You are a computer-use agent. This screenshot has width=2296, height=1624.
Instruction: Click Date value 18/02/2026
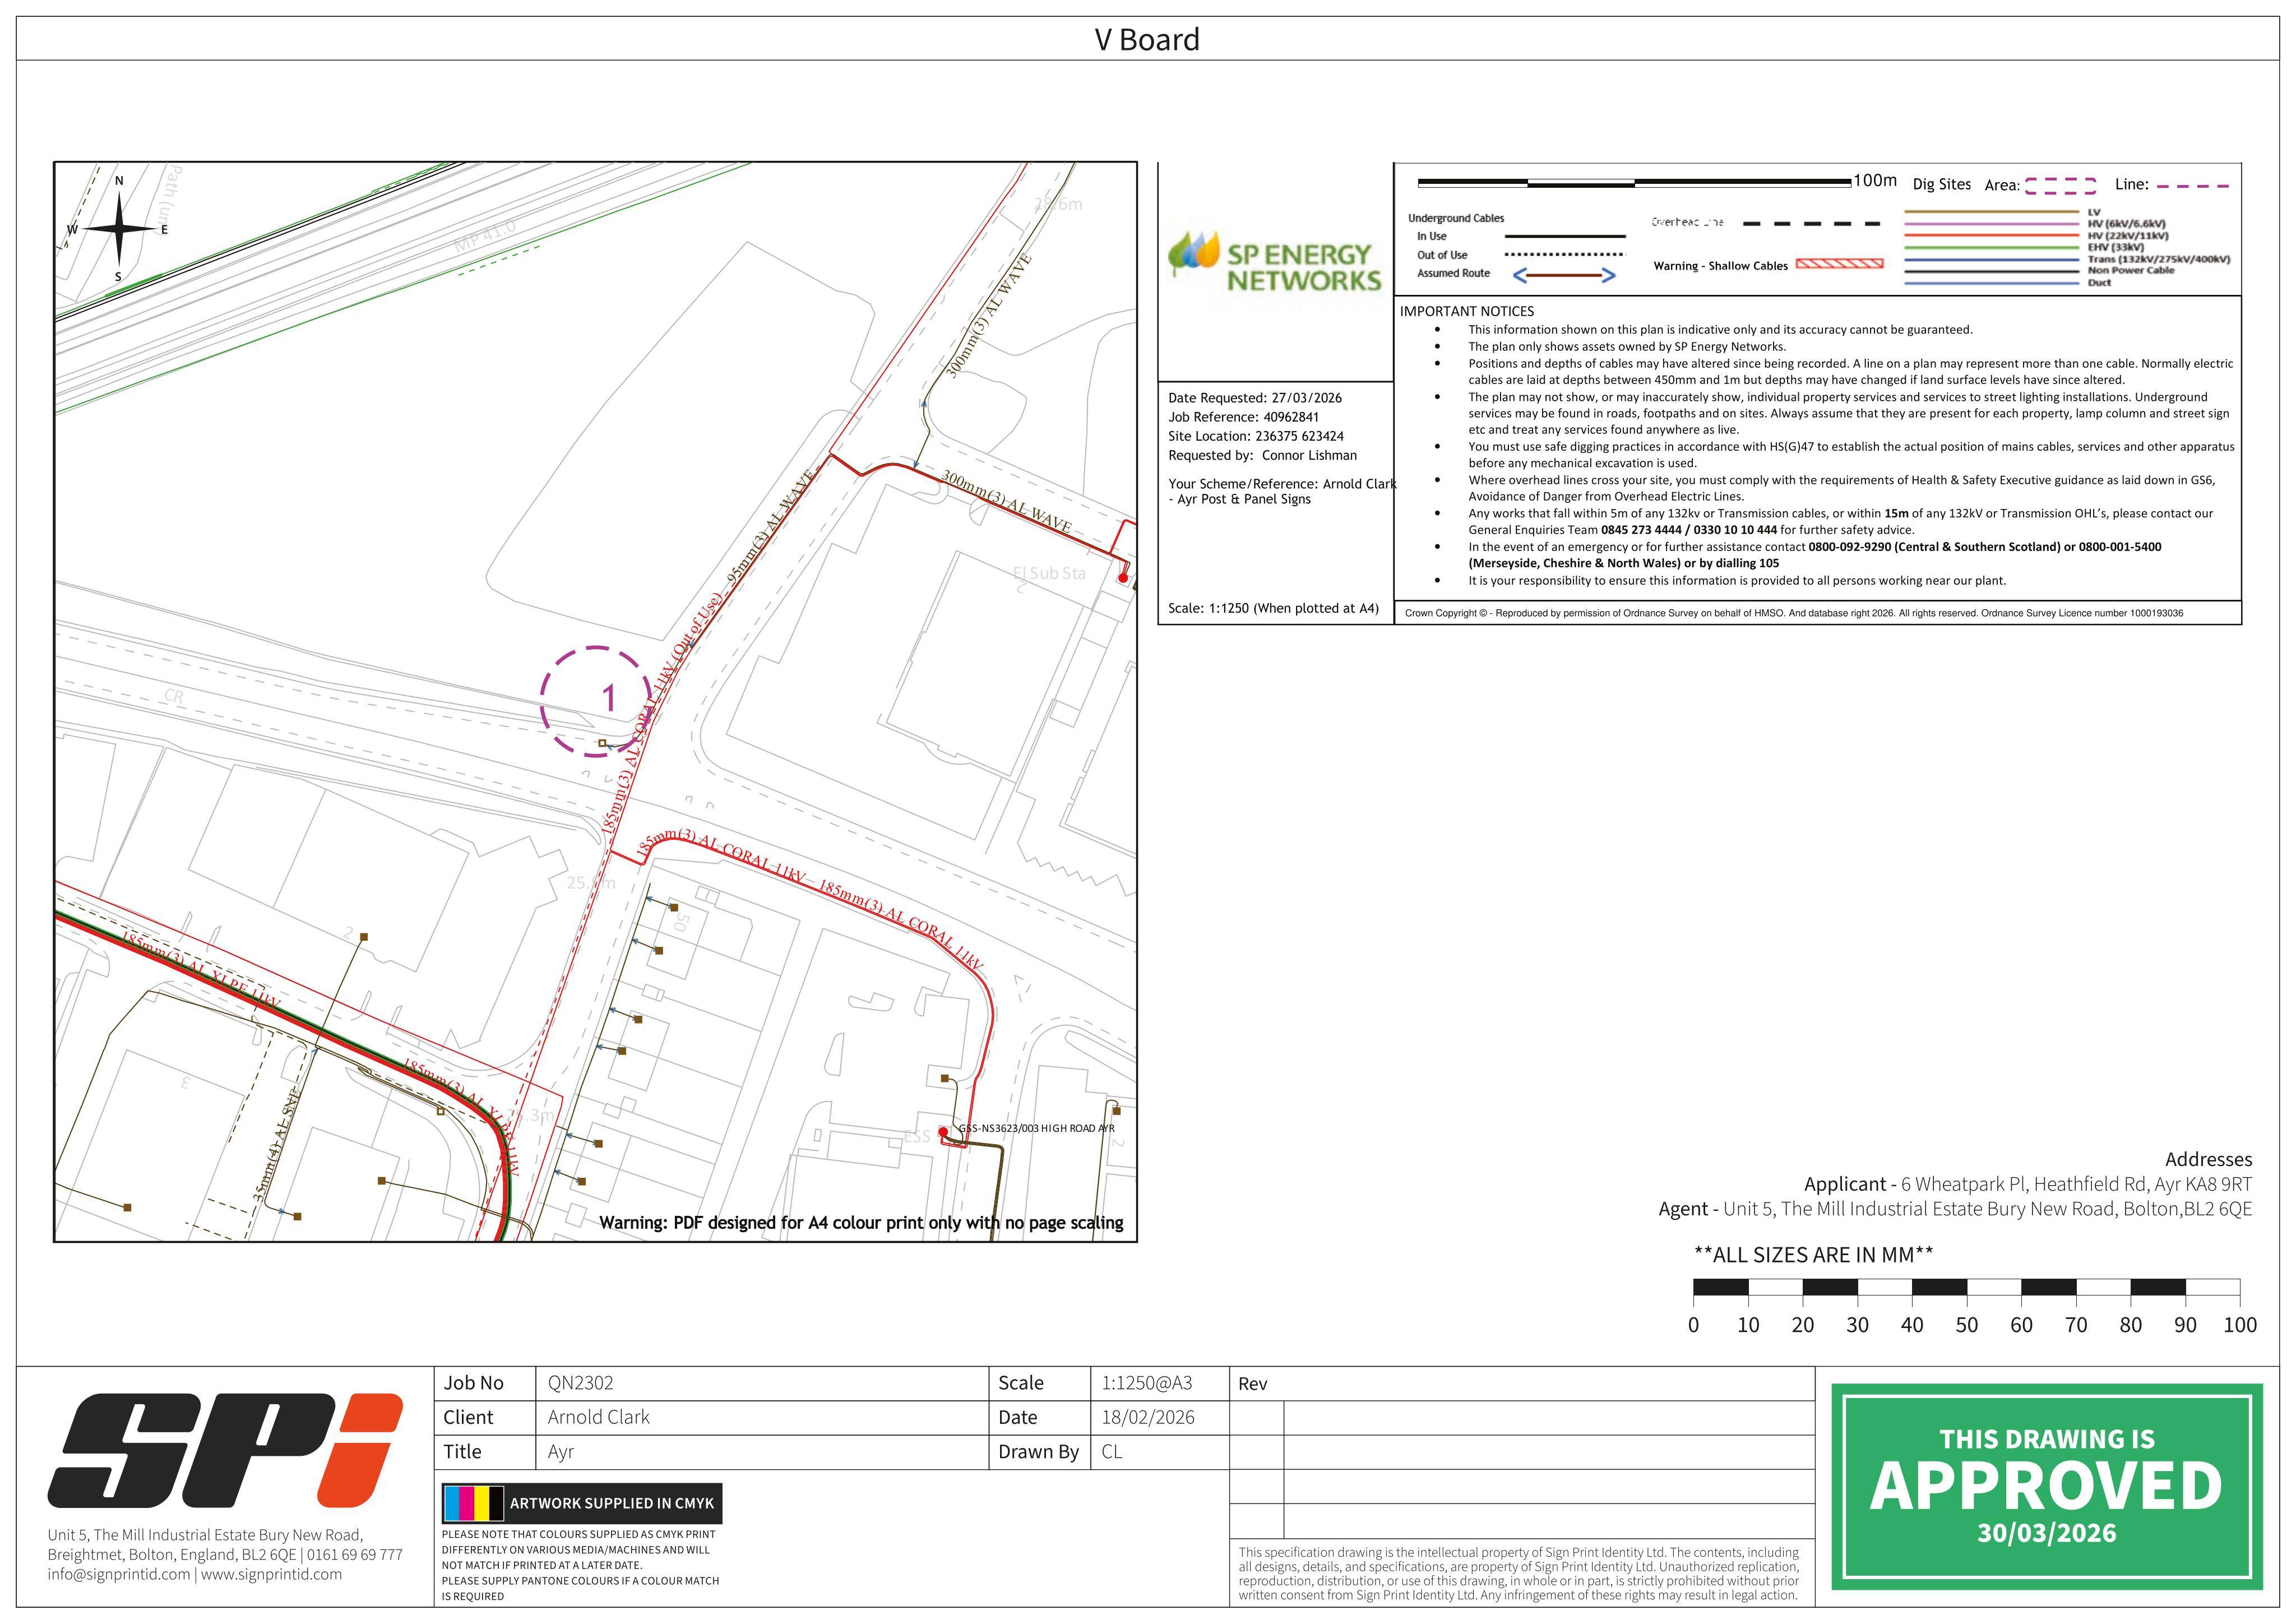click(x=1148, y=1417)
